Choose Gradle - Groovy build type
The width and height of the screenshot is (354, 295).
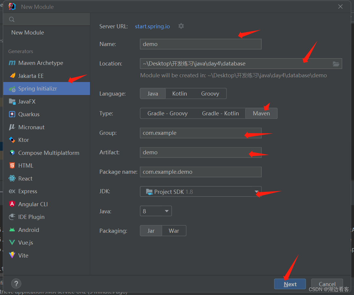click(168, 113)
